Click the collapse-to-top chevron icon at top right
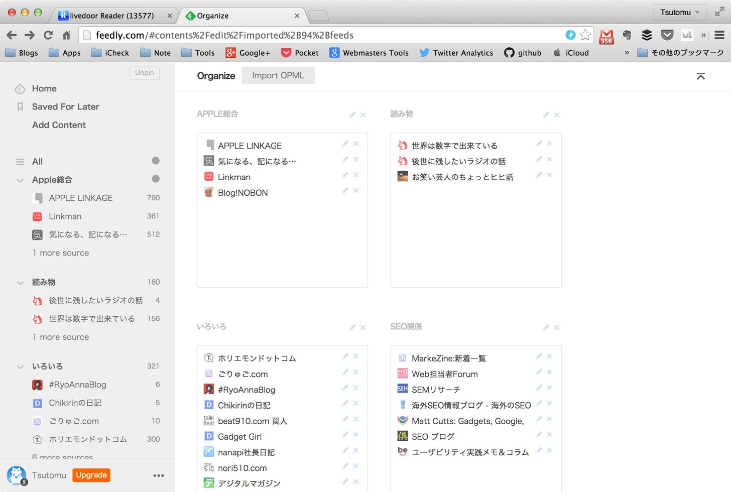 pos(701,76)
